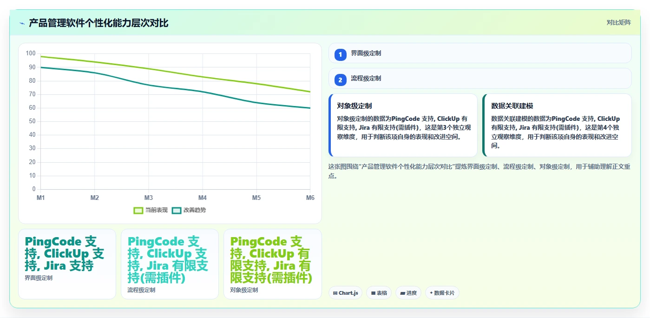This screenshot has height=318, width=650.
Task: Click the M1 axis label
Action: 41,198
